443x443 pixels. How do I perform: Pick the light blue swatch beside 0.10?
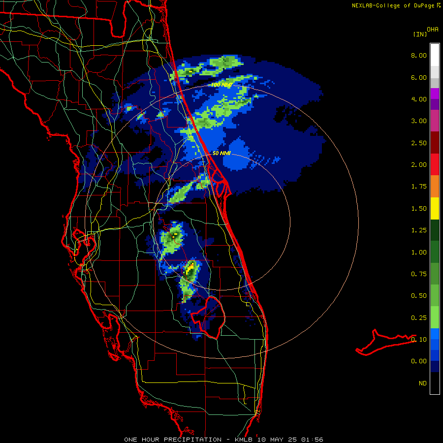[x=435, y=334]
